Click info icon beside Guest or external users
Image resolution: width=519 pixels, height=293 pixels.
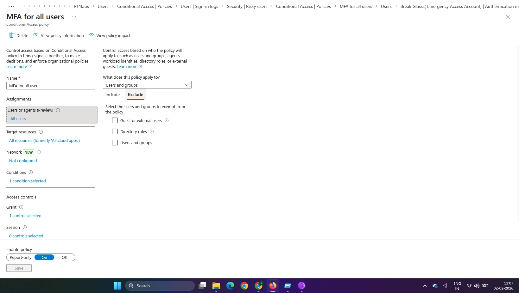(x=167, y=120)
